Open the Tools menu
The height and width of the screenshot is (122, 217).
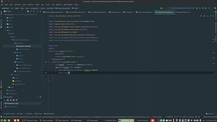[48, 4]
